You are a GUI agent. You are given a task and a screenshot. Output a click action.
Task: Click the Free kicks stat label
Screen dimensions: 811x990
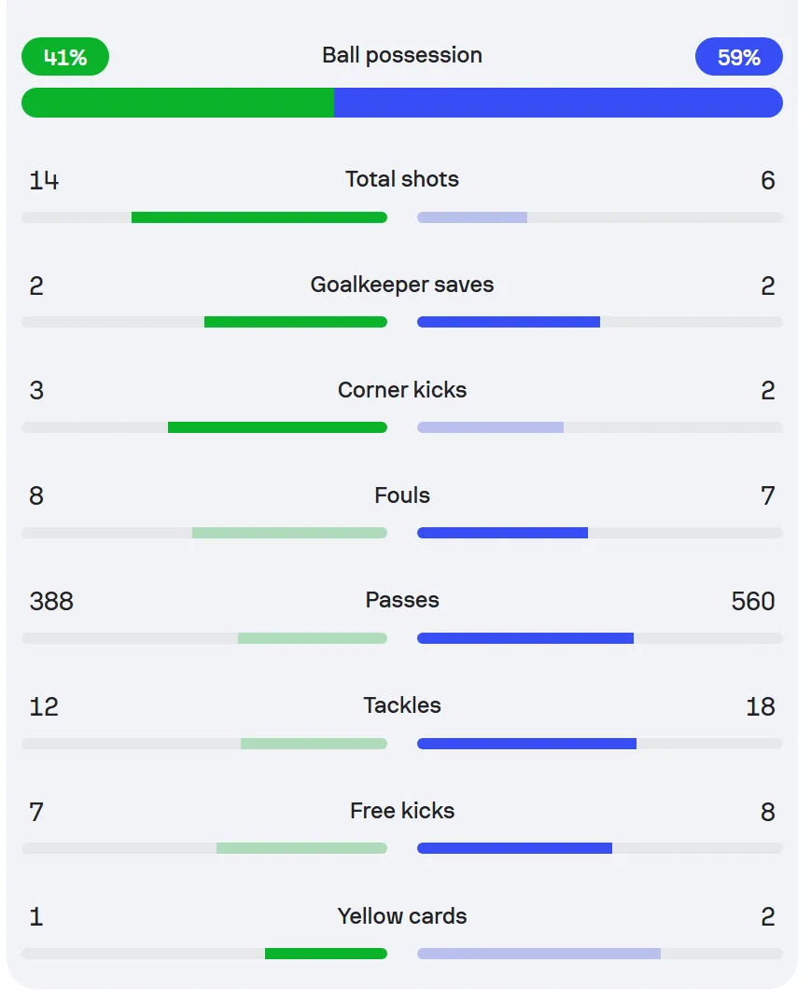(x=402, y=812)
